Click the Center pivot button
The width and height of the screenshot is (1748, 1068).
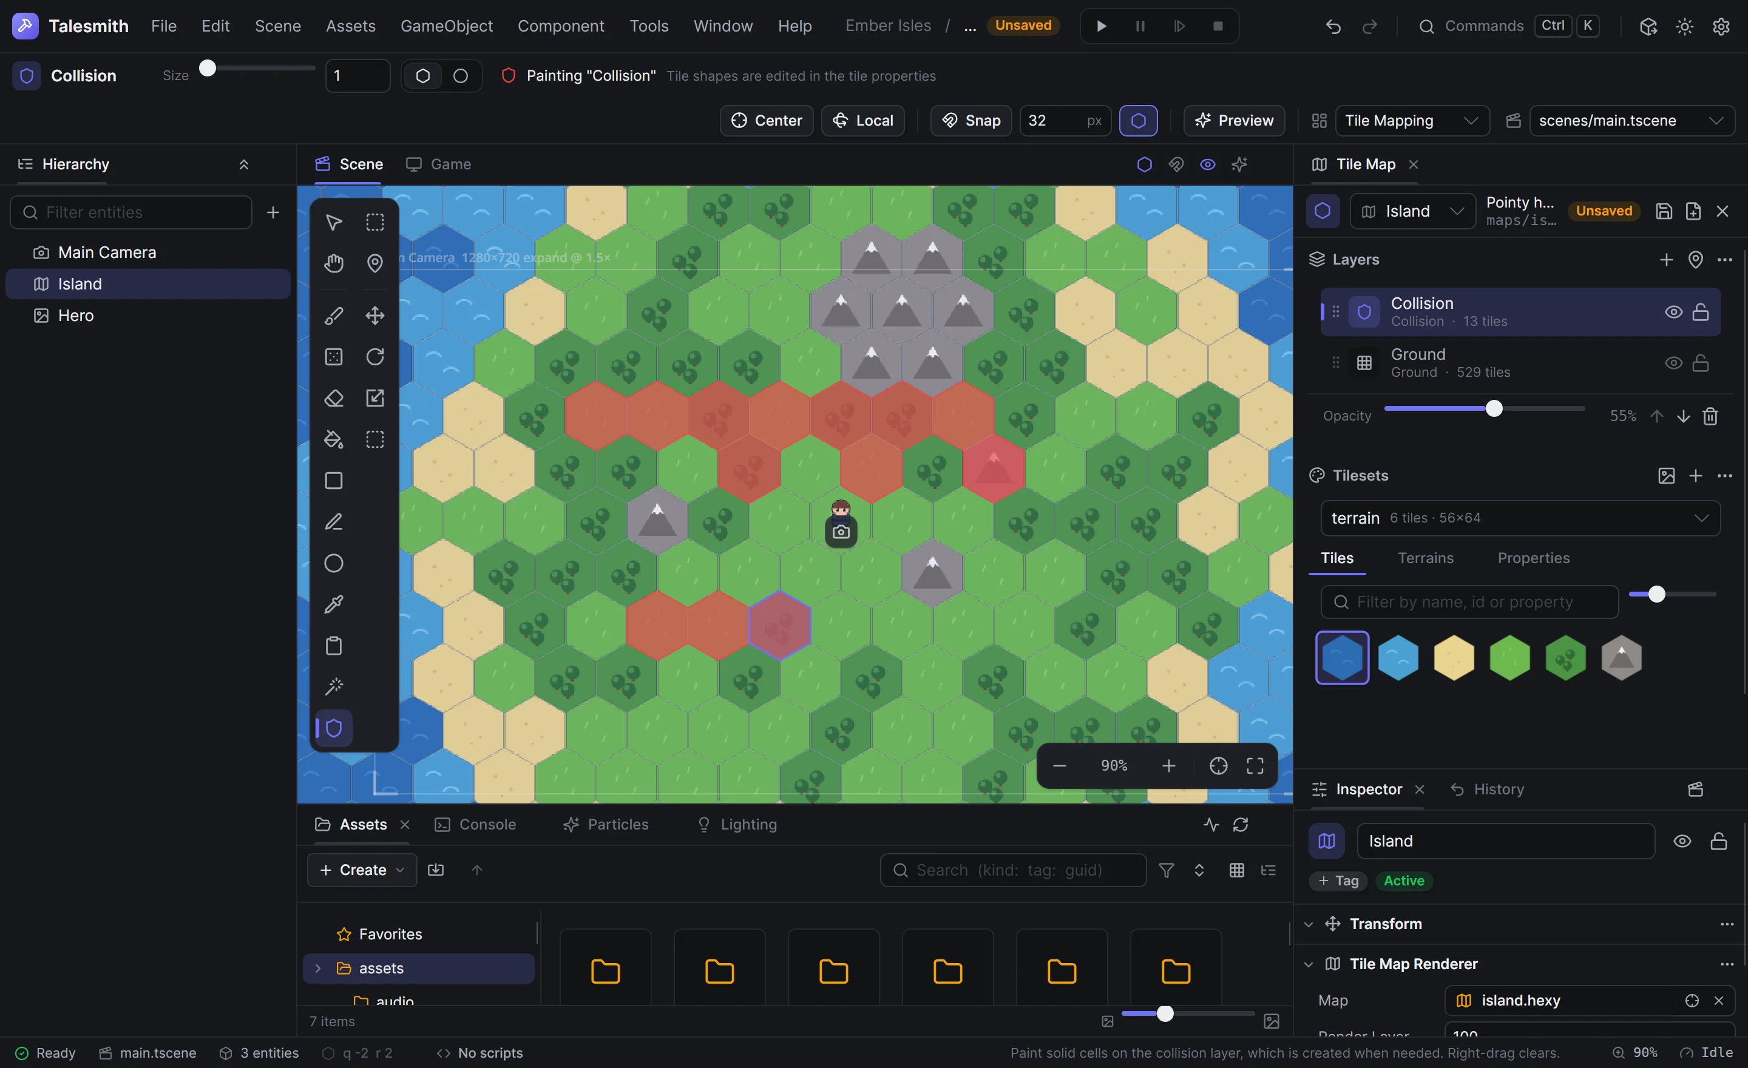click(x=766, y=121)
